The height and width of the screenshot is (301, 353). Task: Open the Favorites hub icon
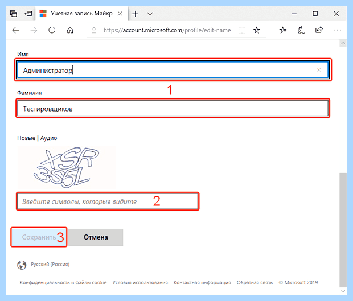[283, 30]
